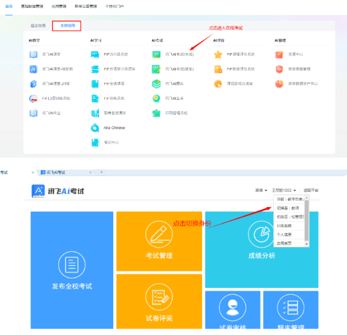Image resolution: width=347 pixels, height=335 pixels.
Task: Open the 教学数据资产中心 pie chart icon
Action: point(279,84)
